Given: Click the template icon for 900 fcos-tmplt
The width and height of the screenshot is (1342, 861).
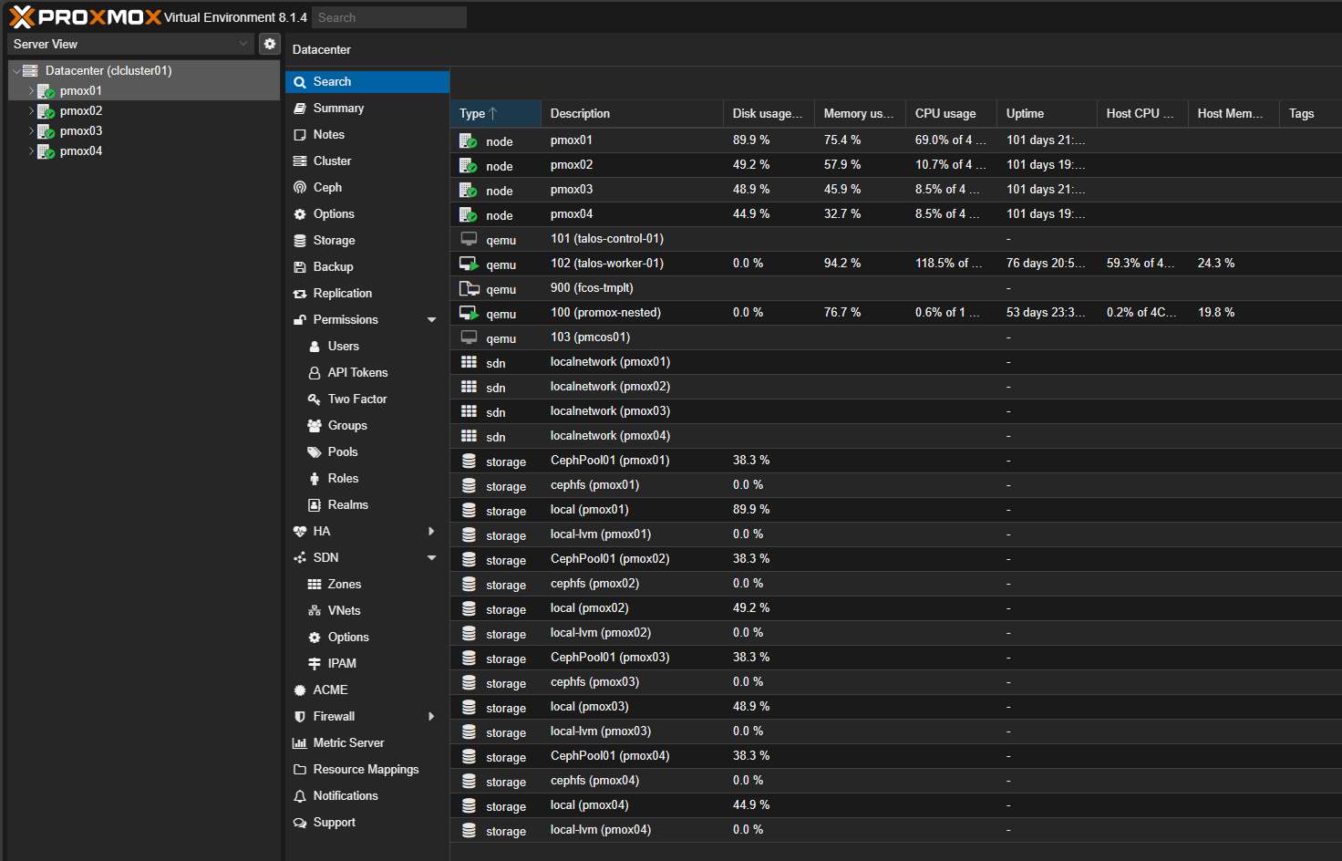Looking at the screenshot, I should [x=469, y=288].
